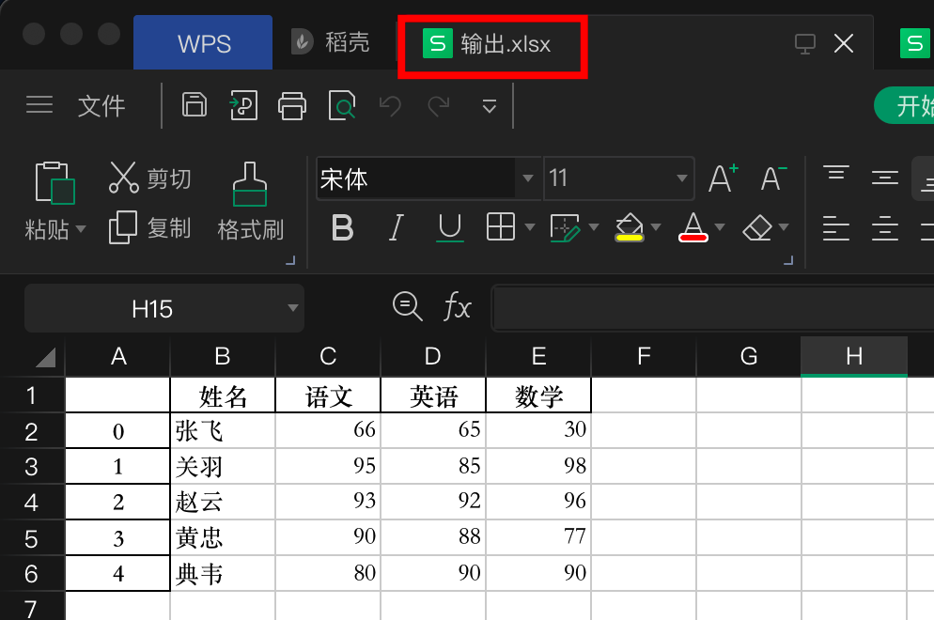The width and height of the screenshot is (934, 620).
Task: Expand the font name dropdown arrow
Action: 527,178
